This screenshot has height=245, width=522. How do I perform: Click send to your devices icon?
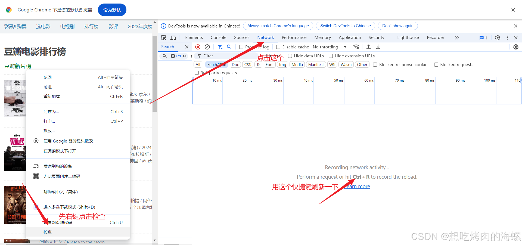tap(36, 166)
